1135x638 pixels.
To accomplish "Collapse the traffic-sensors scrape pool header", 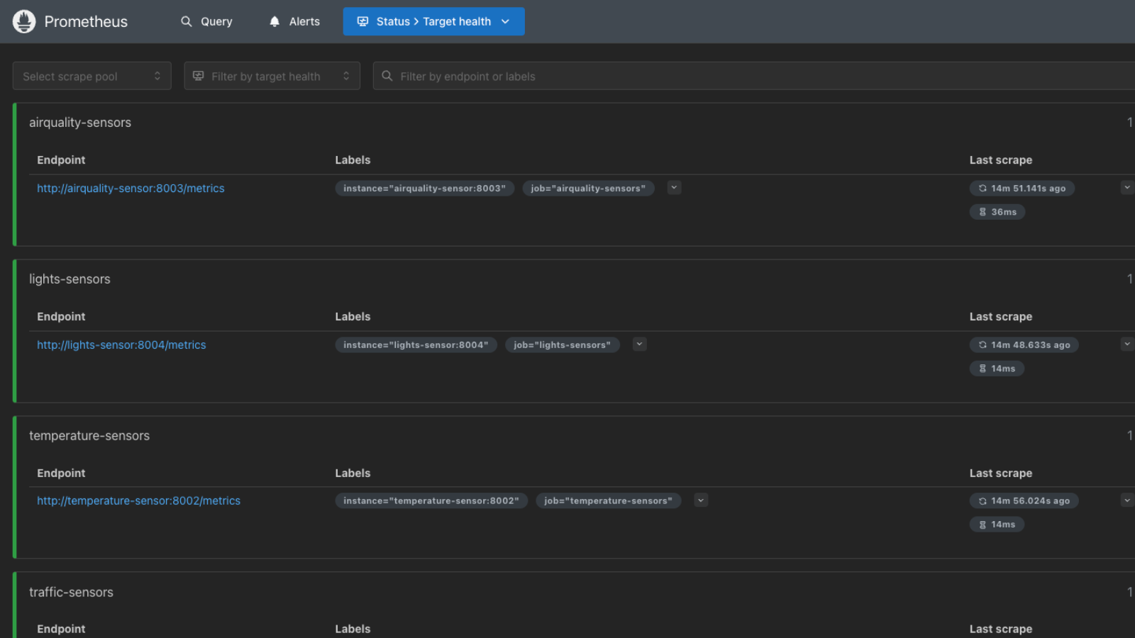I will point(71,592).
